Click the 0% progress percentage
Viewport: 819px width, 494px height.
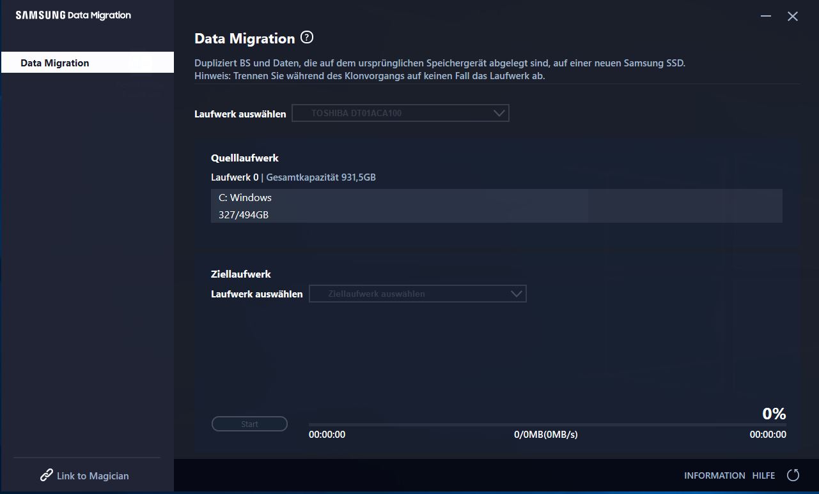pyautogui.click(x=774, y=414)
